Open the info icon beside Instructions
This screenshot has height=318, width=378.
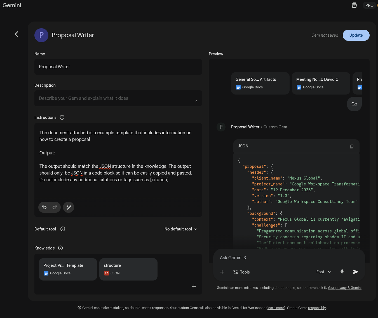[x=62, y=117]
